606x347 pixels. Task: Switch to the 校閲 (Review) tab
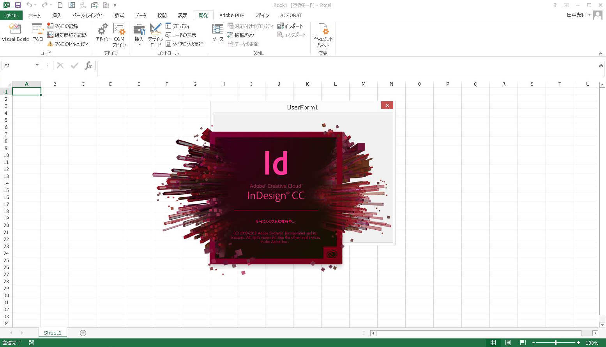tap(162, 15)
